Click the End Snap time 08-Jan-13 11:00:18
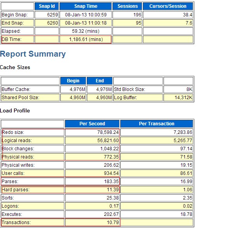The width and height of the screenshot is (225, 228). click(86, 23)
